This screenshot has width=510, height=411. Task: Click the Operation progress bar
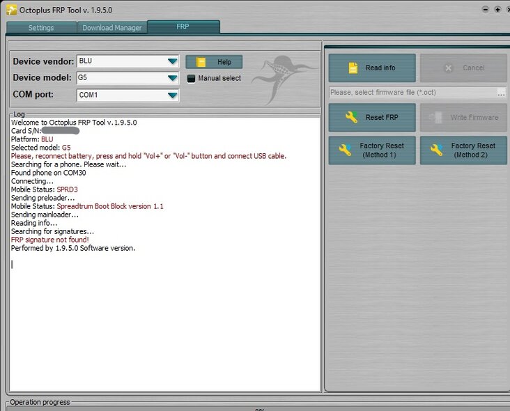pos(258,409)
